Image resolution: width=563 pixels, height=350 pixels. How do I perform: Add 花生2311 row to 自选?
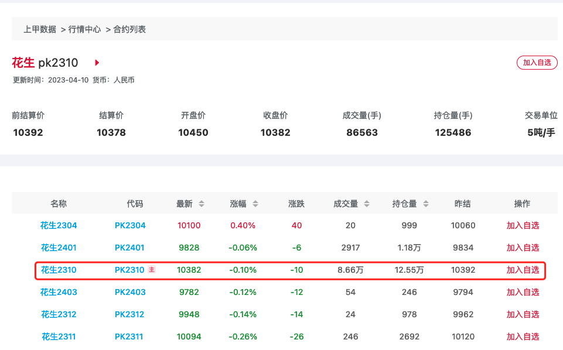[x=523, y=337]
